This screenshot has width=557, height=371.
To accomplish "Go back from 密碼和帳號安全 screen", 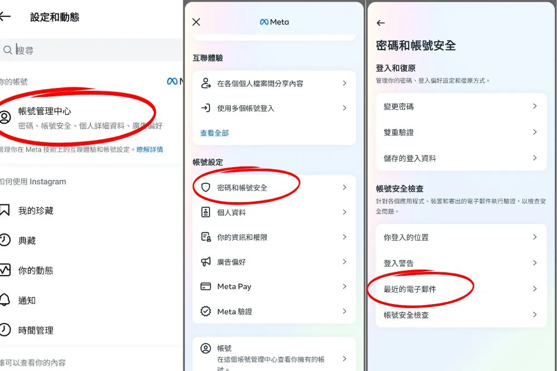I will (x=380, y=23).
